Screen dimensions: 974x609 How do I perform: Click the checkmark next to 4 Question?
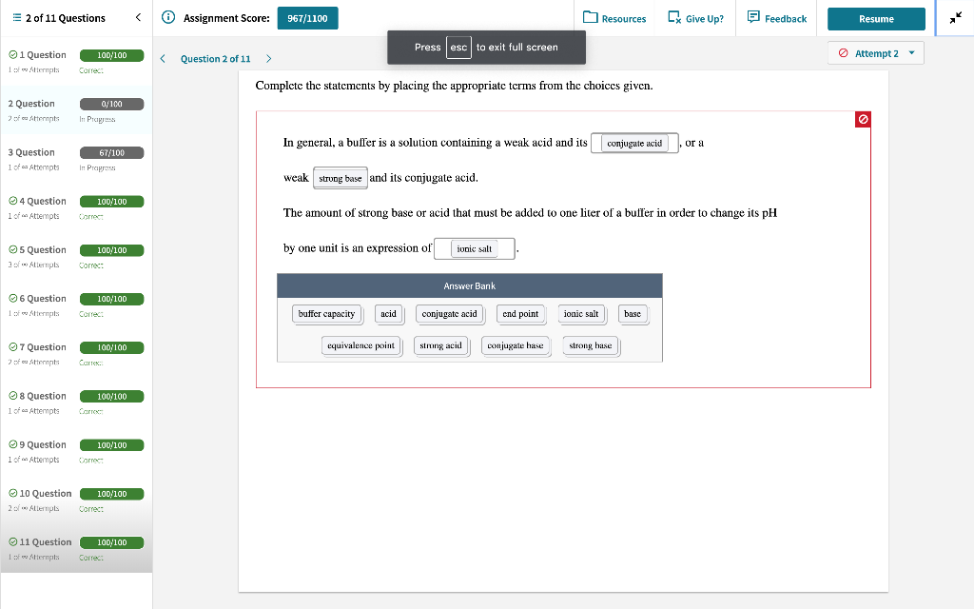click(11, 201)
